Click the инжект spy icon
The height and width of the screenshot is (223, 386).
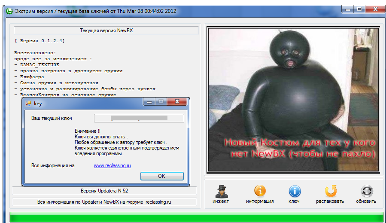[221, 191]
